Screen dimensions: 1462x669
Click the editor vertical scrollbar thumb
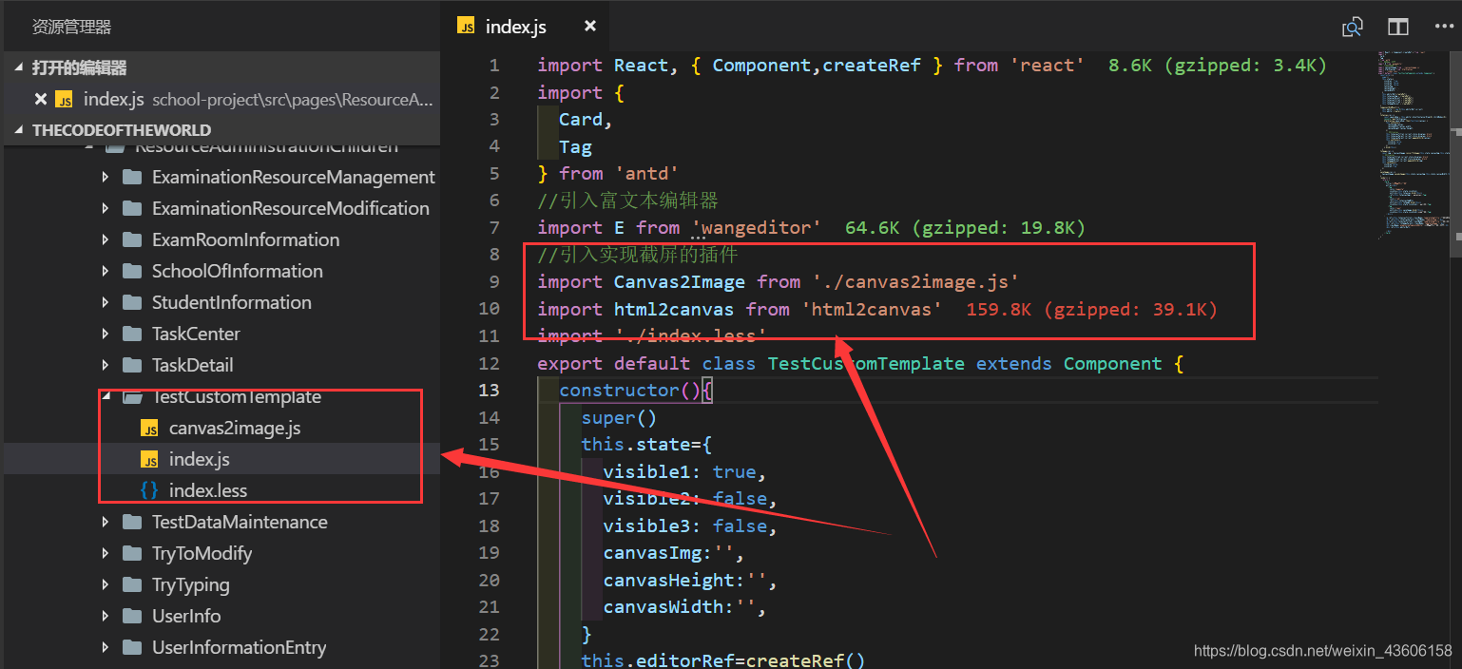[1456, 152]
